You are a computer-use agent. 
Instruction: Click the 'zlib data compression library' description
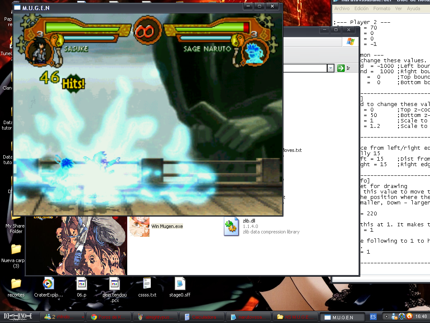pyautogui.click(x=271, y=232)
